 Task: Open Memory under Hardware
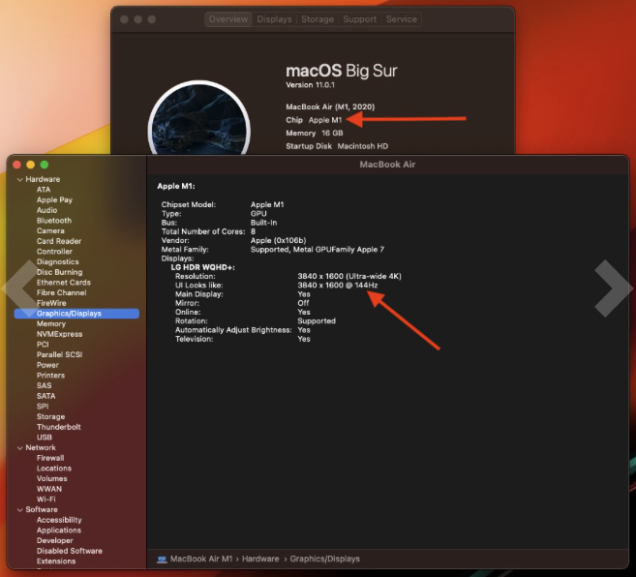click(50, 323)
